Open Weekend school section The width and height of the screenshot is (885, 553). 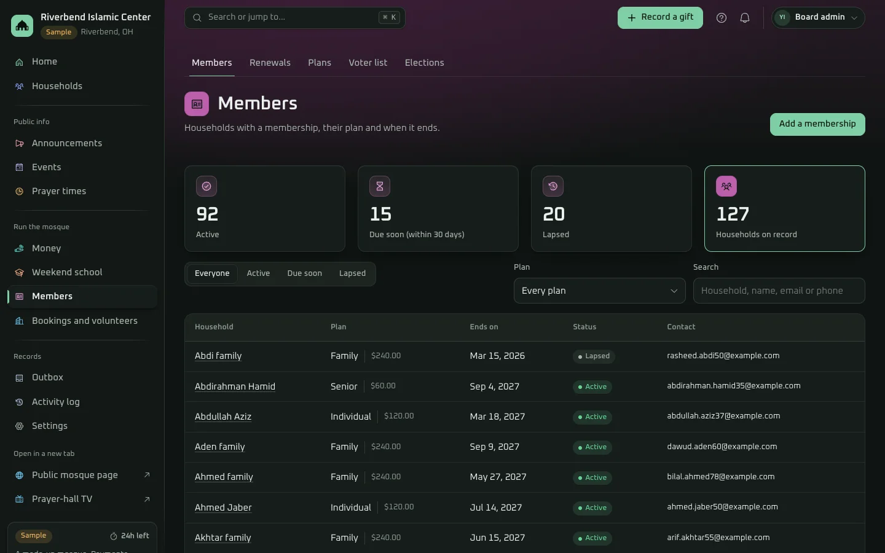(x=82, y=272)
